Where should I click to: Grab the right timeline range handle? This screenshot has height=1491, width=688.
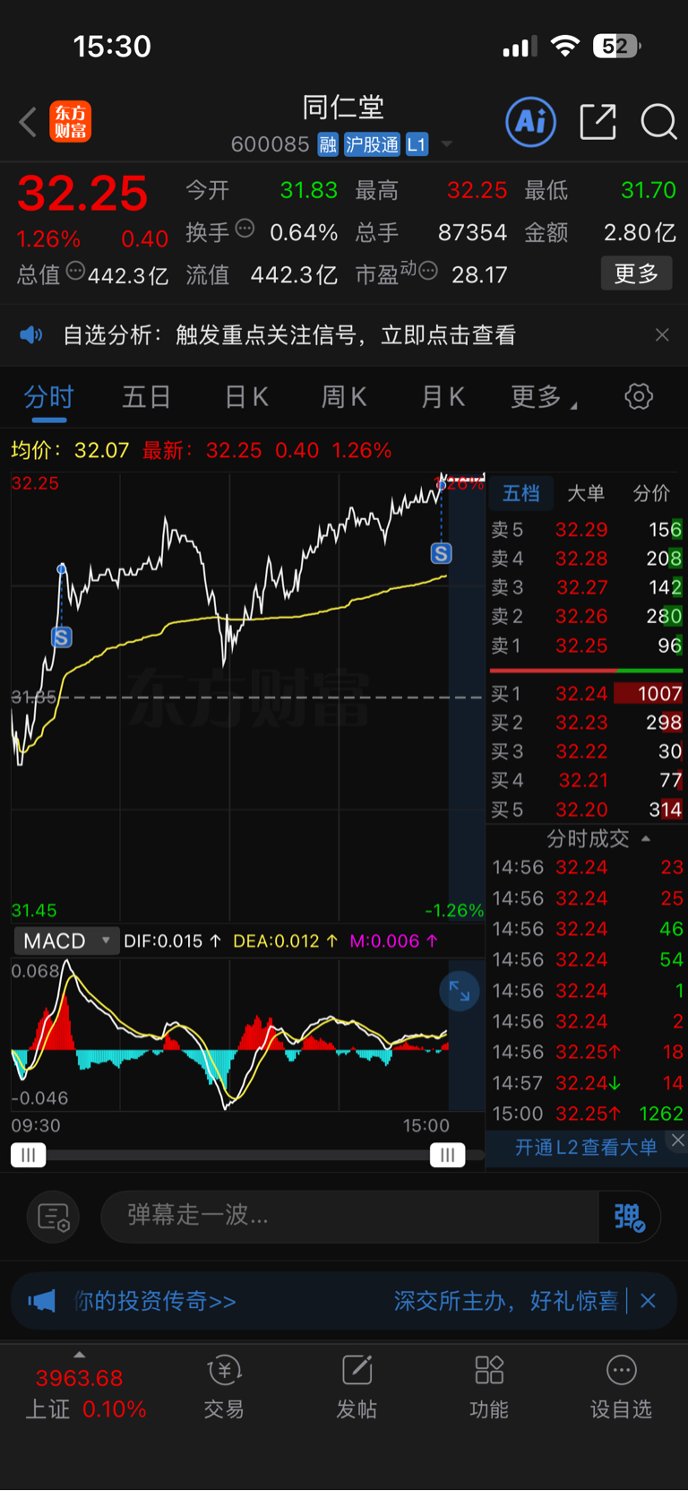click(x=447, y=1155)
